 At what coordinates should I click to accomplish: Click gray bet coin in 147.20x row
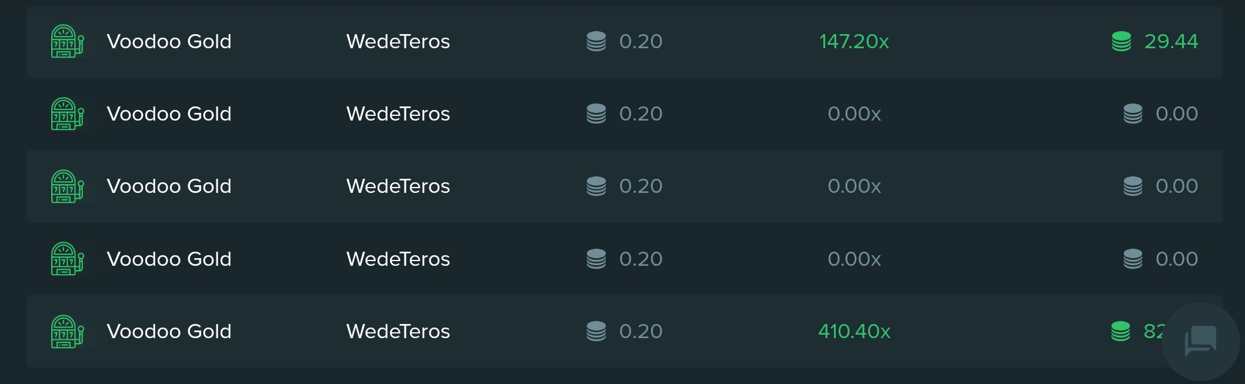point(596,41)
